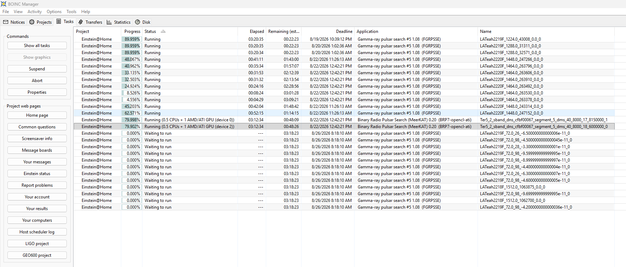Click the 00:41:11 elapsed time cell
626x267 pixels.
pos(256,59)
